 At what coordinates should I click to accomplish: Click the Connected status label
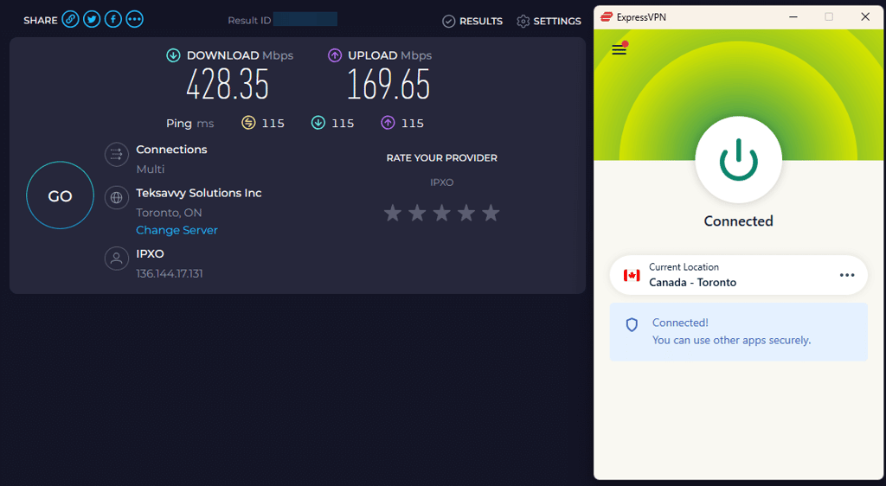point(739,221)
